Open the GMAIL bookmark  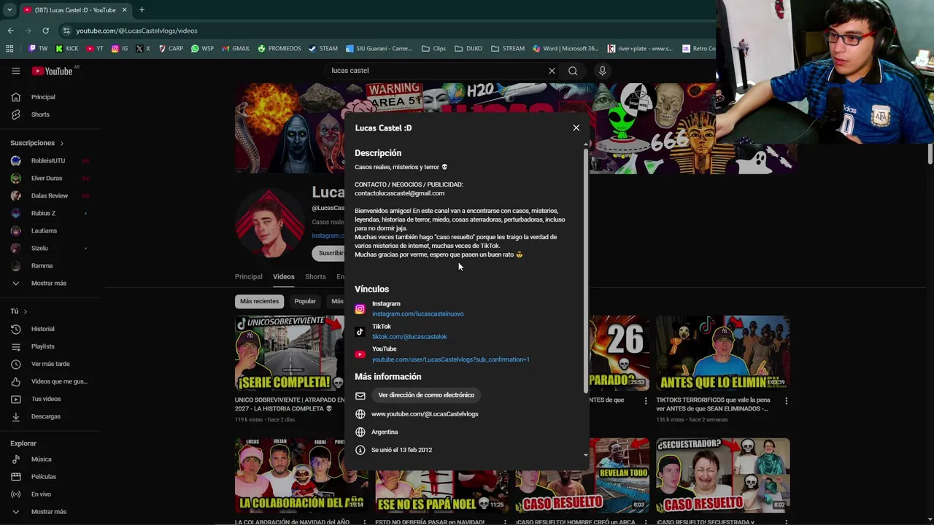(235, 49)
